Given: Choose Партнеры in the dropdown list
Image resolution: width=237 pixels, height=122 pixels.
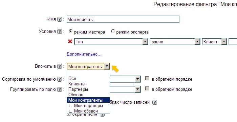Looking at the screenshot, I should [88, 89].
